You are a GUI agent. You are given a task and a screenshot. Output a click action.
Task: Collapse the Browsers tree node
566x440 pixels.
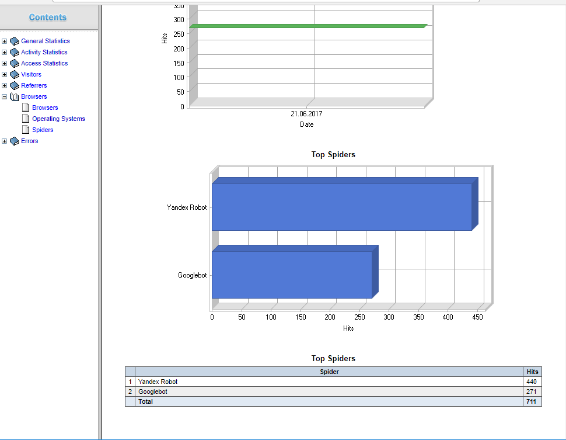point(5,97)
